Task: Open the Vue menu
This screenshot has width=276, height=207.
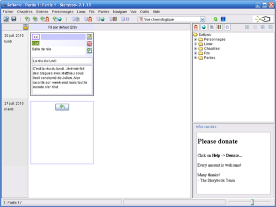Action: [134, 12]
